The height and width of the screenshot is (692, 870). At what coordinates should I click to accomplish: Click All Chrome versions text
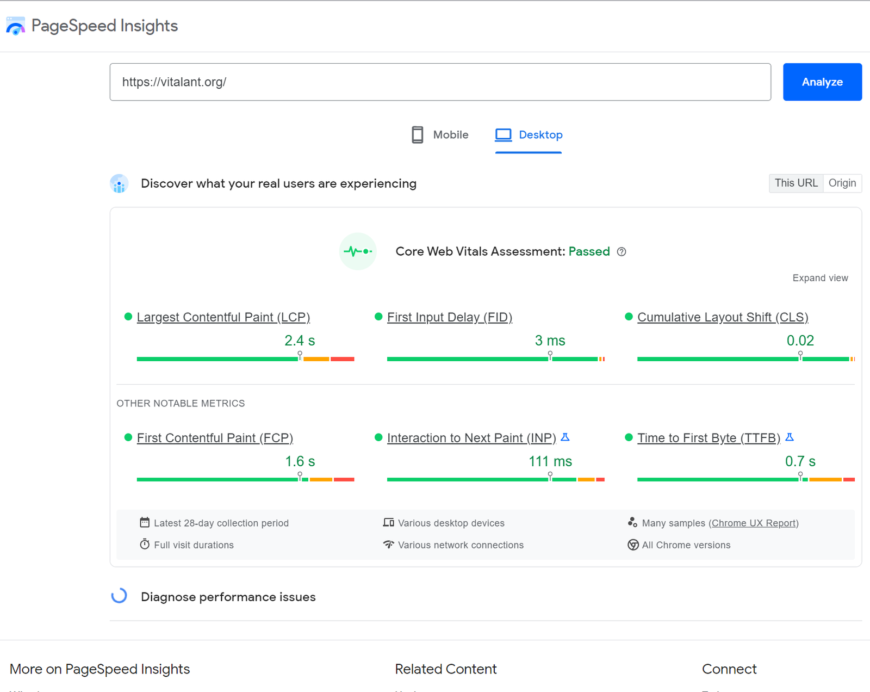click(686, 545)
